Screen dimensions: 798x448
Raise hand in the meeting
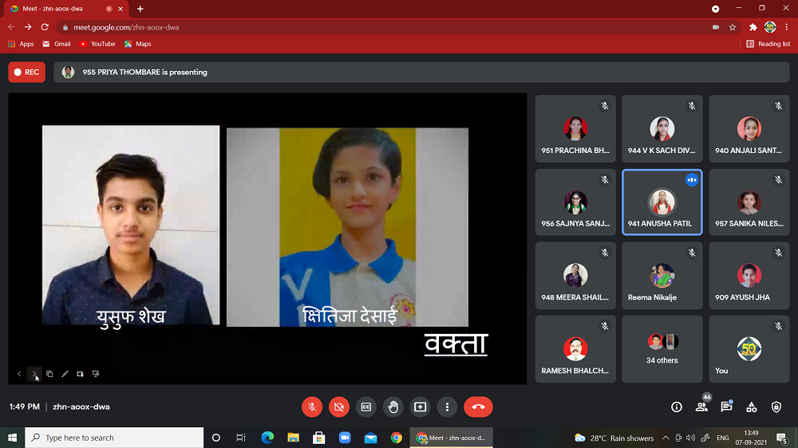tap(393, 407)
